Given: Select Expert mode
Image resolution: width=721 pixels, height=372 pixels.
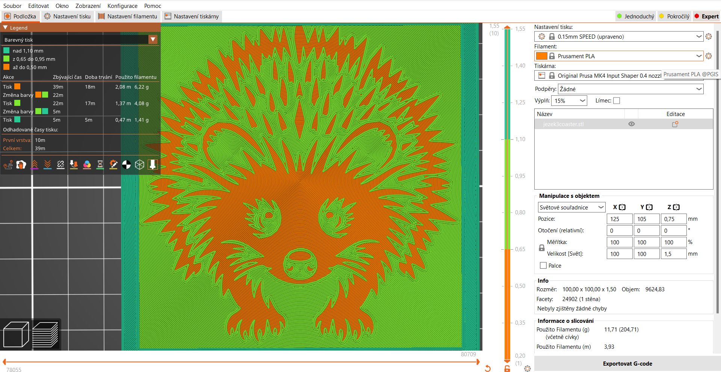Looking at the screenshot, I should (706, 16).
